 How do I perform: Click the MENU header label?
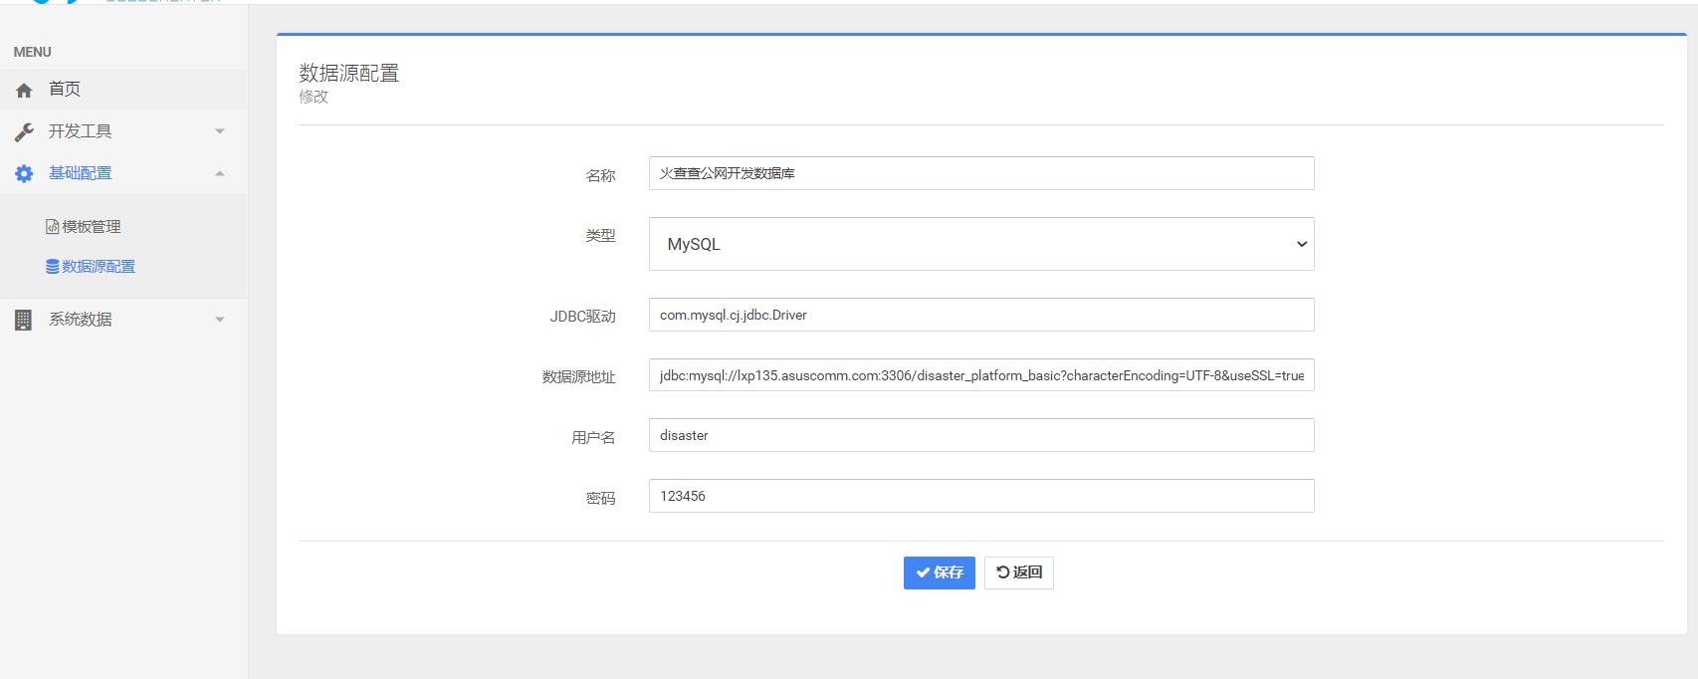point(32,52)
